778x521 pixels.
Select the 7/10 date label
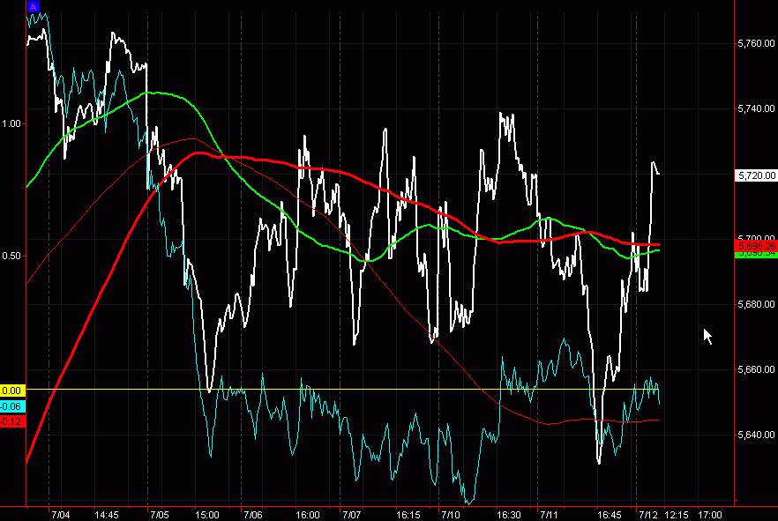451,515
